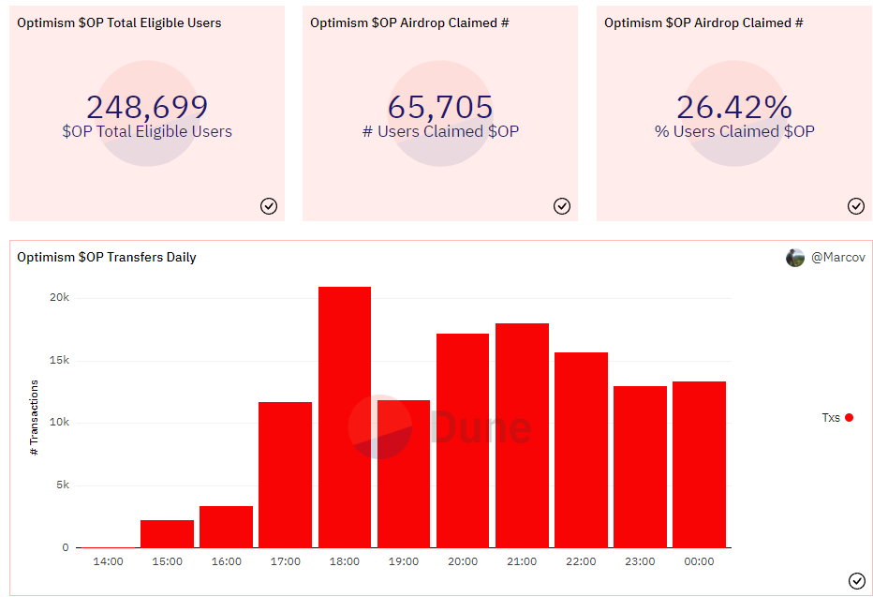Select the 17:00 bar in the chart

(x=285, y=474)
